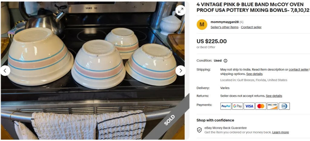Click the Contact seller link
310x141 pixels.
(251, 27)
